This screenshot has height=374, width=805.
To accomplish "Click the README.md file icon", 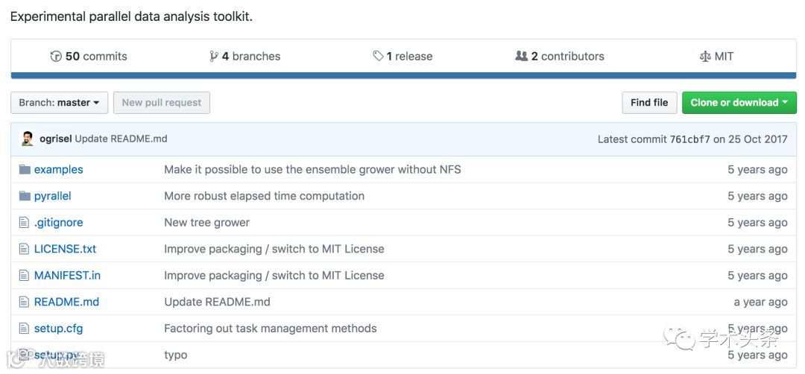I will [25, 302].
